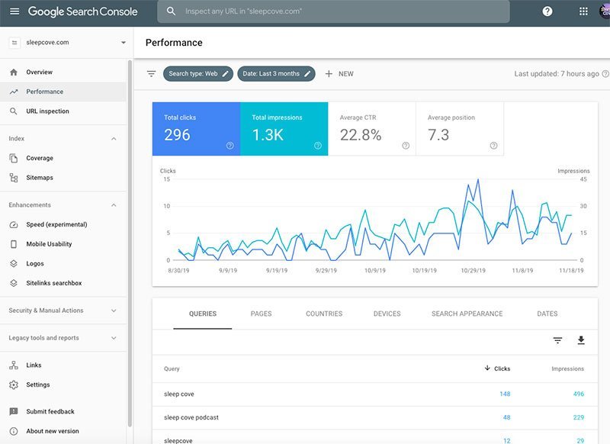Open the hamburger main menu
The width and height of the screenshot is (610, 444).
tap(14, 11)
